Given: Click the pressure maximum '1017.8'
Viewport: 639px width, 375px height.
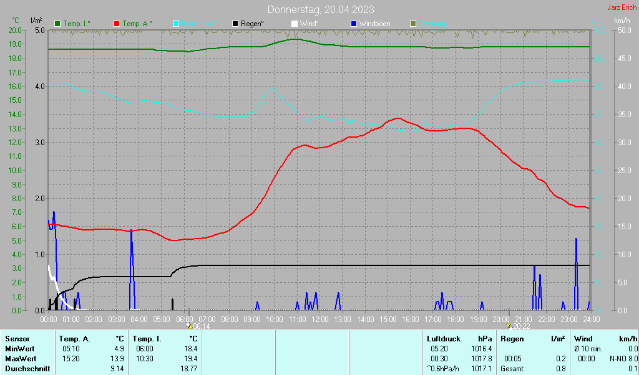Looking at the screenshot, I should tap(482, 359).
